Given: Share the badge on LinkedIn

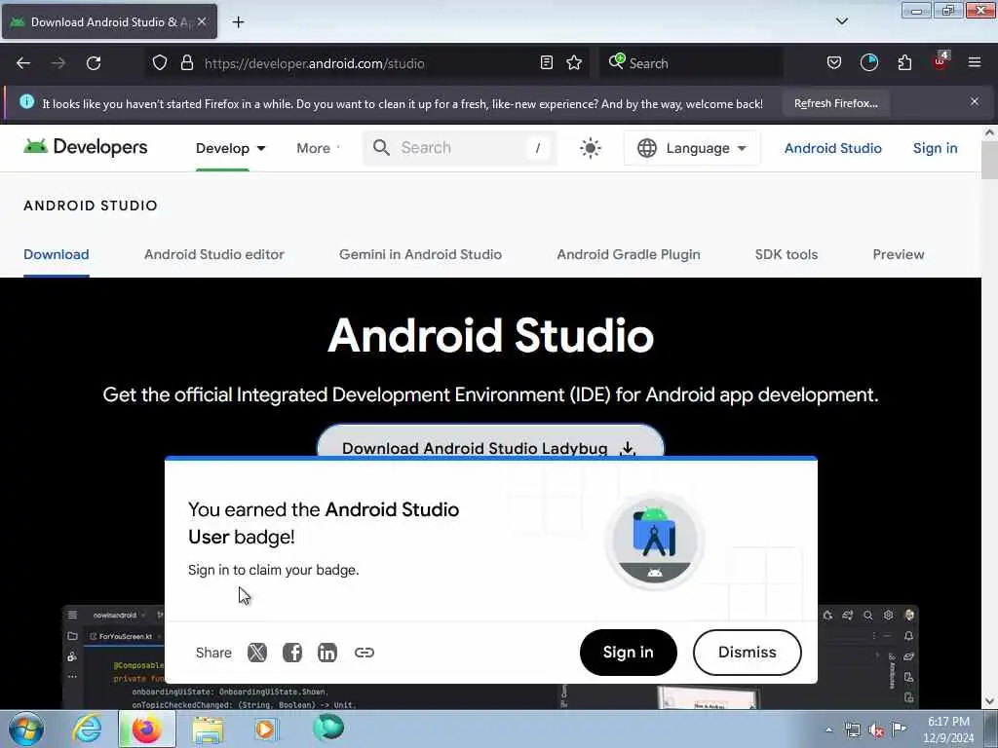Looking at the screenshot, I should tap(327, 653).
